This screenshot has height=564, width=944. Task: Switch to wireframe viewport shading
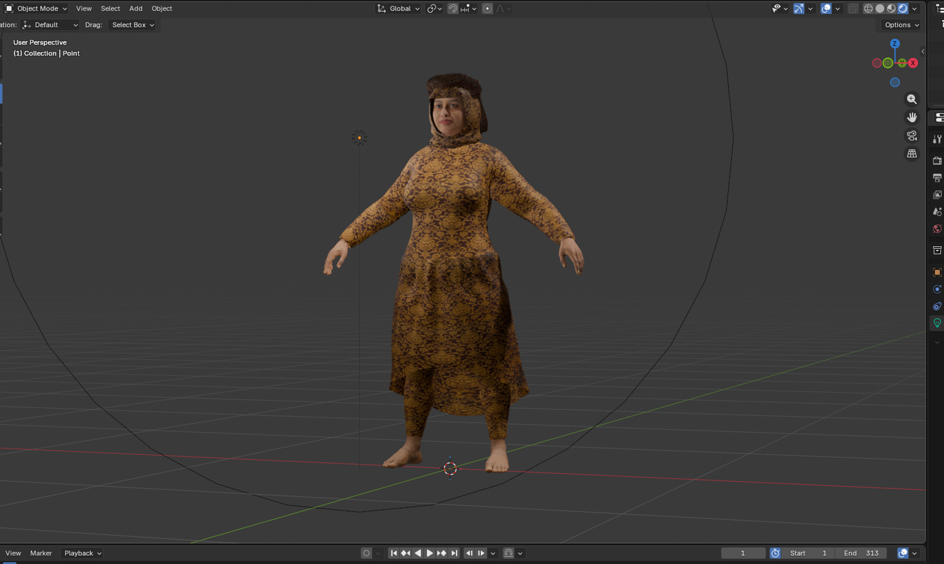pyautogui.click(x=868, y=8)
